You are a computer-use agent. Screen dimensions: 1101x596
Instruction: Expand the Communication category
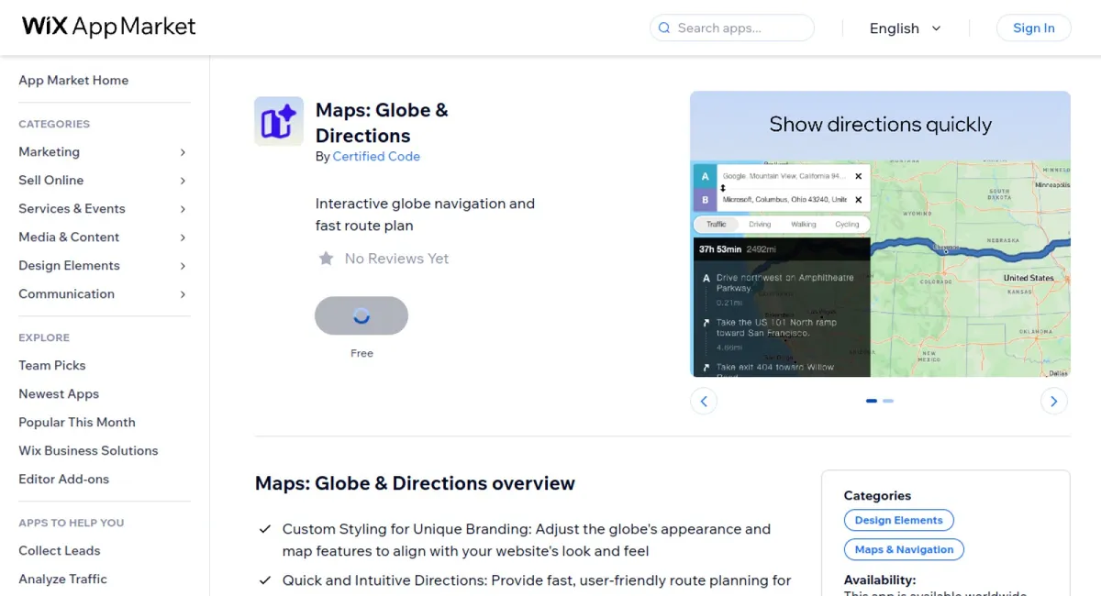click(183, 294)
